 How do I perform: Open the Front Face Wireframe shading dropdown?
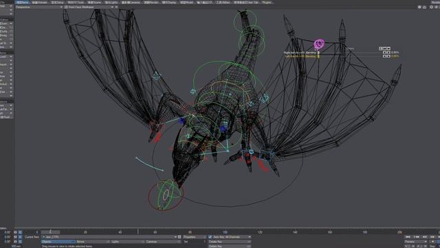click(x=89, y=7)
